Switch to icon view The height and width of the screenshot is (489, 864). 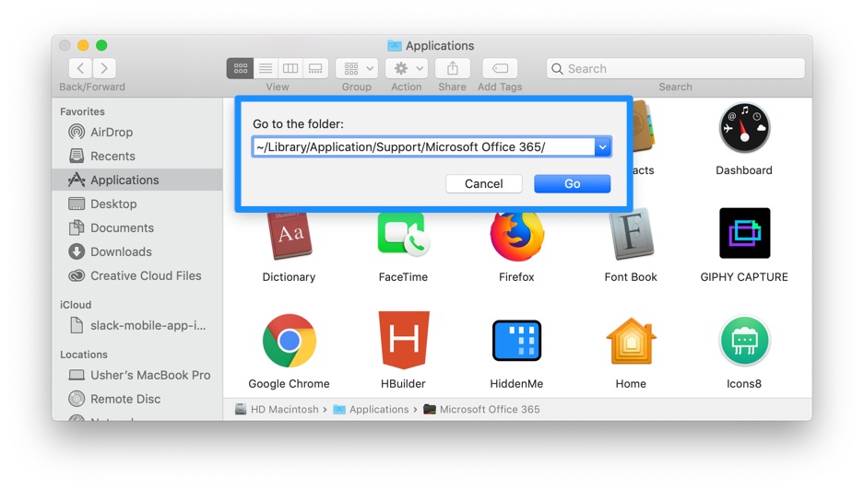click(241, 68)
